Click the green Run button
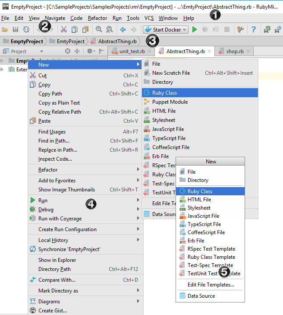The height and width of the screenshot is (315, 283). [x=195, y=30]
